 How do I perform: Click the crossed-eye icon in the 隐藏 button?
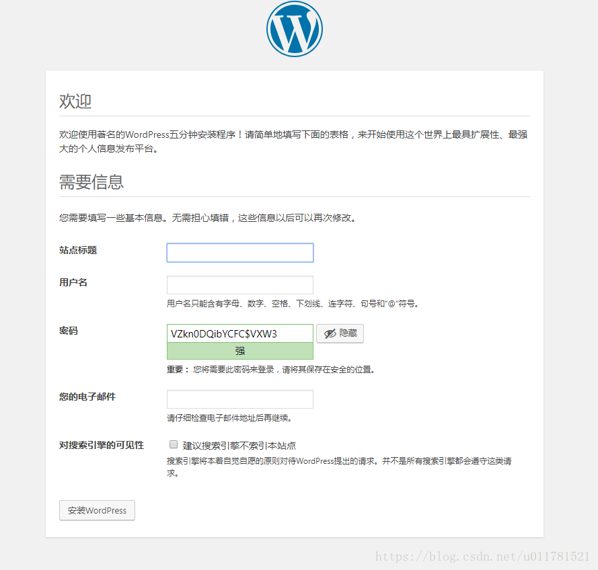tap(330, 334)
